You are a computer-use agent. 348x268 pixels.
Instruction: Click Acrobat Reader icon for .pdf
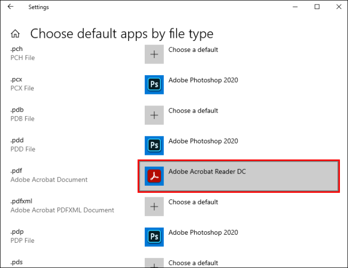click(154, 176)
